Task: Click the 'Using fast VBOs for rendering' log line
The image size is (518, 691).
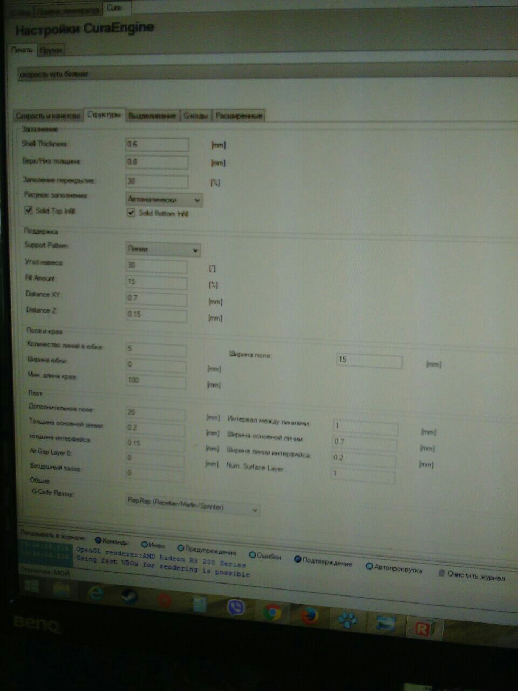Action: point(162,566)
